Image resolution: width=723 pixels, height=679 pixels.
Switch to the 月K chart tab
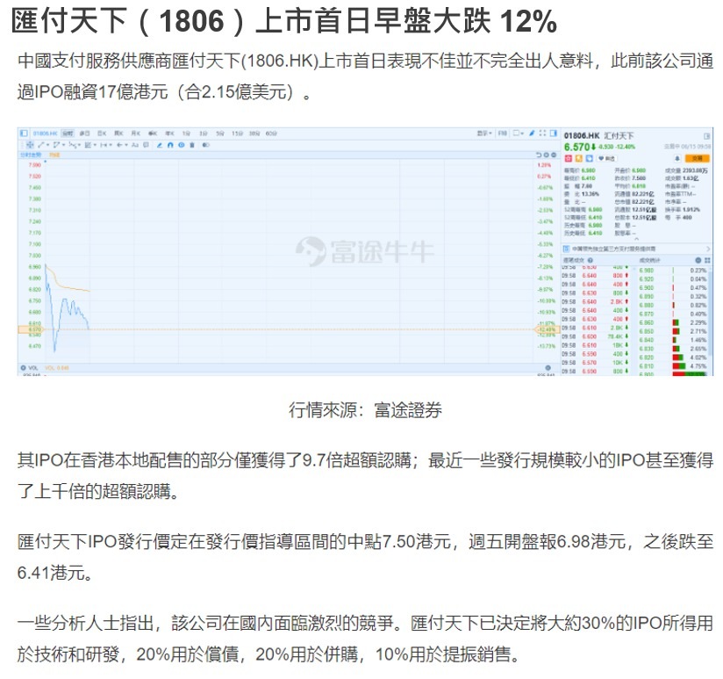[136, 134]
